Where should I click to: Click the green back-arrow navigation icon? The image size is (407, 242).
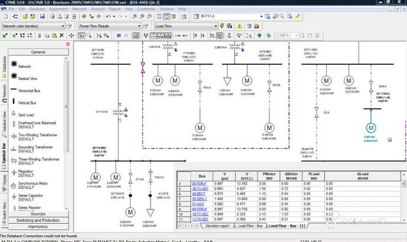84,17
